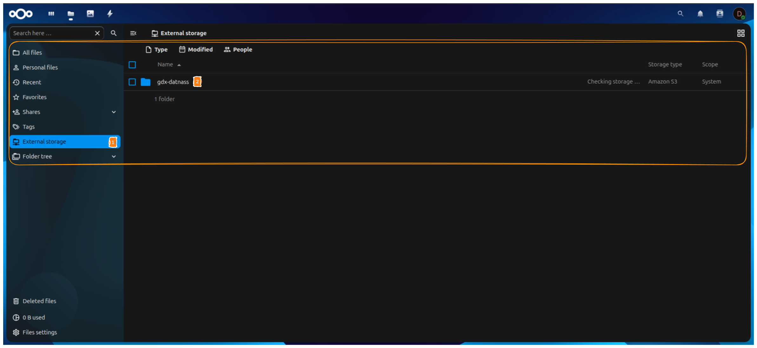Open the Tags section in sidebar
The height and width of the screenshot is (348, 757).
point(28,127)
